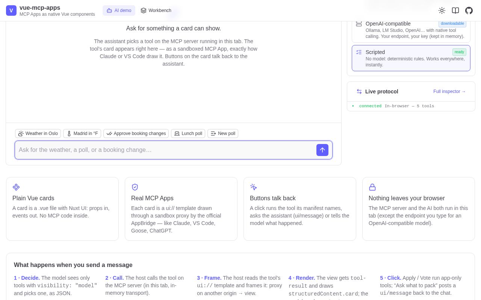Choose the New poll suggestion
The height and width of the screenshot is (300, 481).
tap(223, 133)
